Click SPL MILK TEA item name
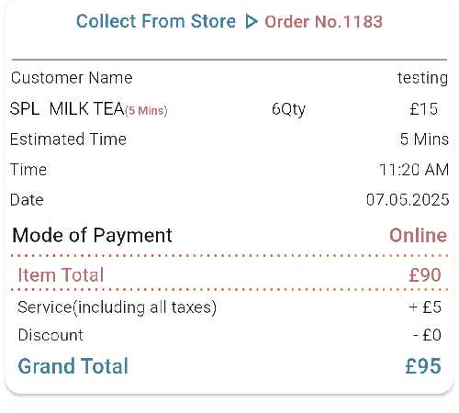This screenshot has width=459, height=413. 67,108
